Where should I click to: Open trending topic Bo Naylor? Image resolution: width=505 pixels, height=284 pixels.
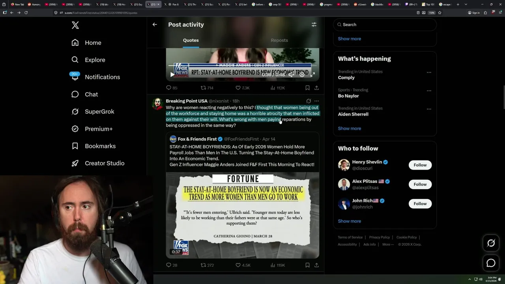click(x=348, y=96)
